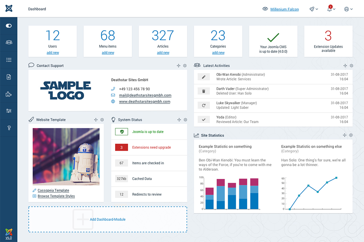Open the R2-D2 template preview thumbnail
The height and width of the screenshot is (242, 364).
[66, 156]
